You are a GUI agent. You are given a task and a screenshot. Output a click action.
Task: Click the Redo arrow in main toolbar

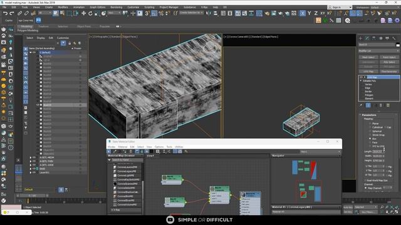click(12, 13)
